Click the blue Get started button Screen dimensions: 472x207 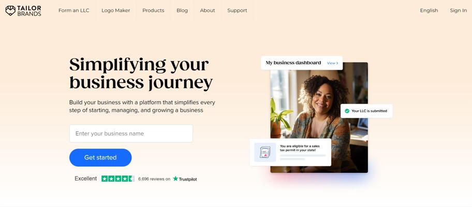tap(100, 158)
